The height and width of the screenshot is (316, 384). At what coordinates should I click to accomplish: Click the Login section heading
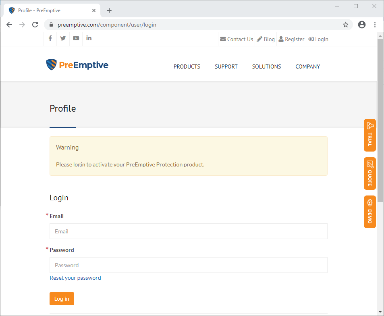coord(59,197)
